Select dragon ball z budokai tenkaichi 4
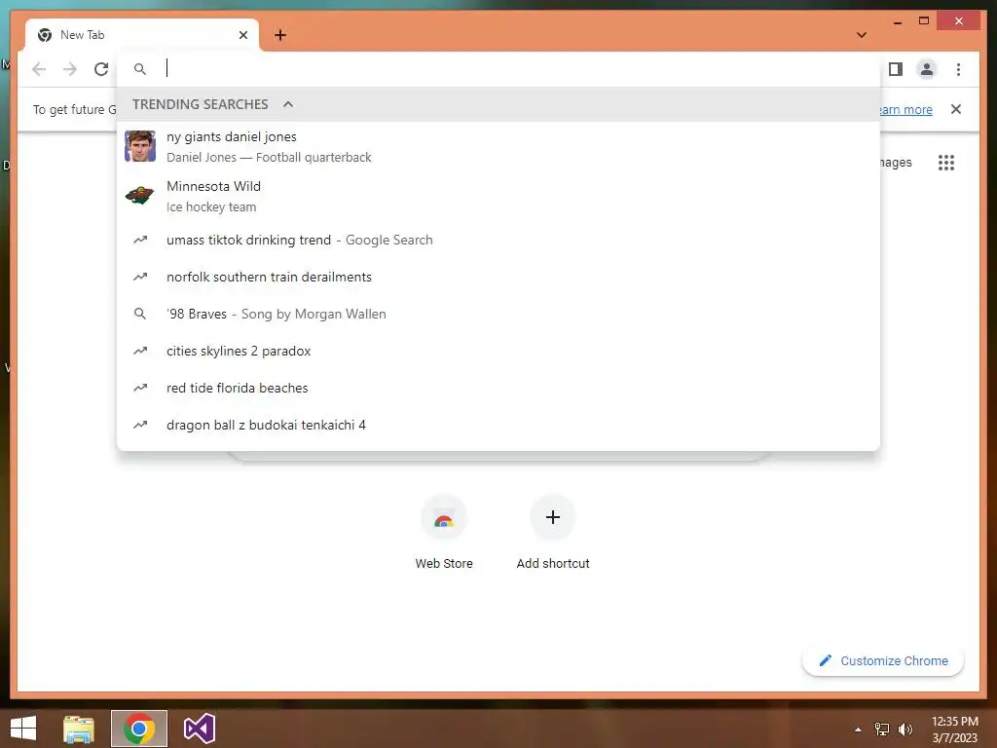This screenshot has width=997, height=748. (x=498, y=425)
